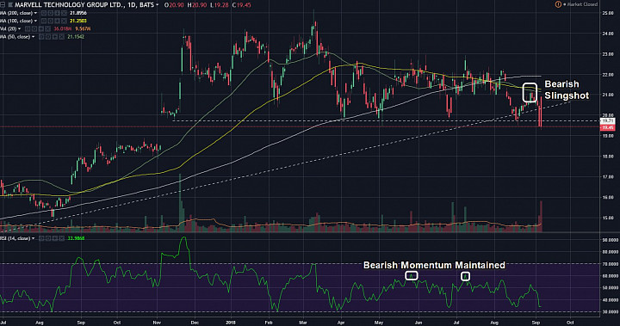Viewport: 620px width, 326px height.
Task: Open dropdown next to Marvell Technology title
Action: [x=157, y=5]
